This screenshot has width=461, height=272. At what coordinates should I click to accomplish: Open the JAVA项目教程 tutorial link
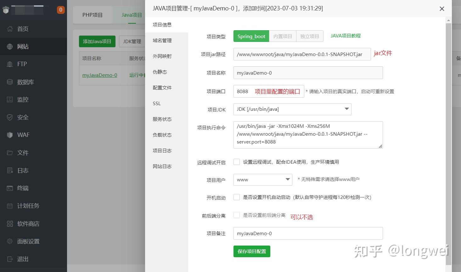[345, 36]
